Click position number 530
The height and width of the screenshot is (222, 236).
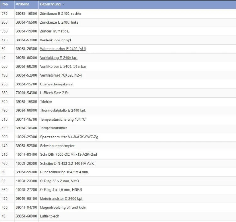tap(4, 31)
